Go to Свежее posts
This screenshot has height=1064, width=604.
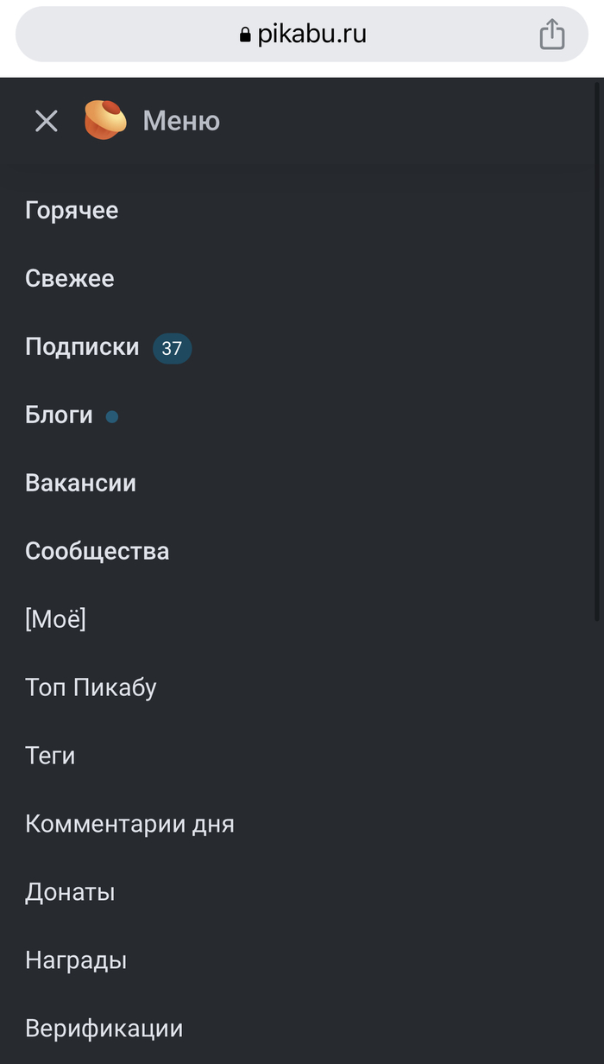pos(70,279)
